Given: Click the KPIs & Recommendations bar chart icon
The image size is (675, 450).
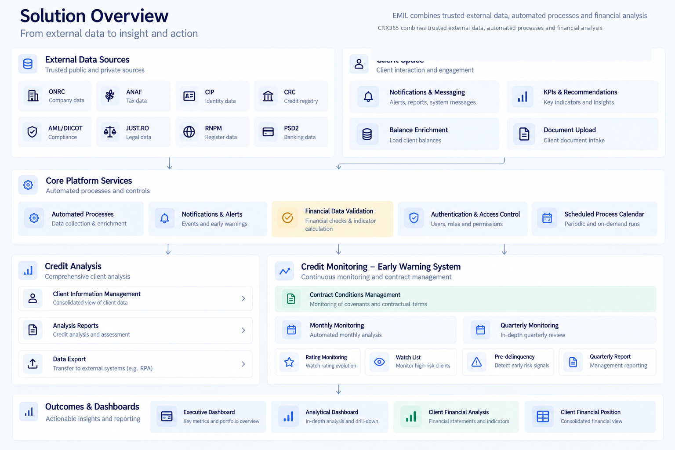Looking at the screenshot, I should (x=523, y=97).
